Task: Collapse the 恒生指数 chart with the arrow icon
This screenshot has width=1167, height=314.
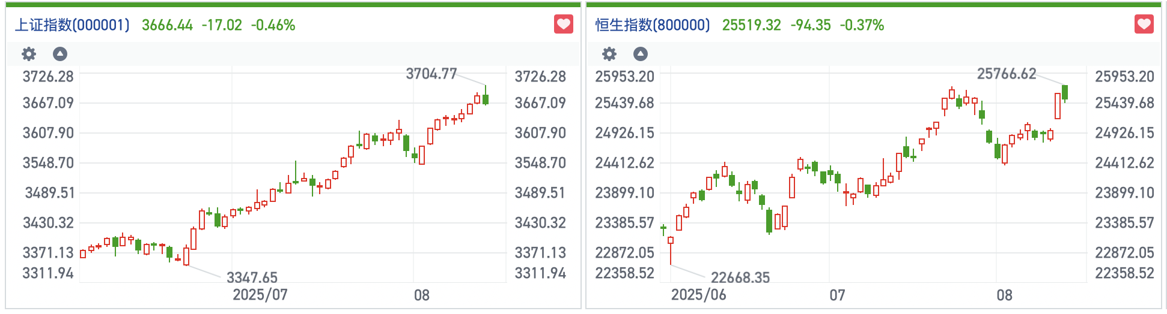Action: (641, 54)
